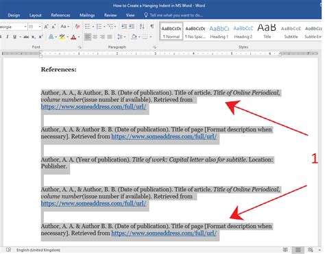Switch to the References tab
The image size is (325, 254).
60,15
